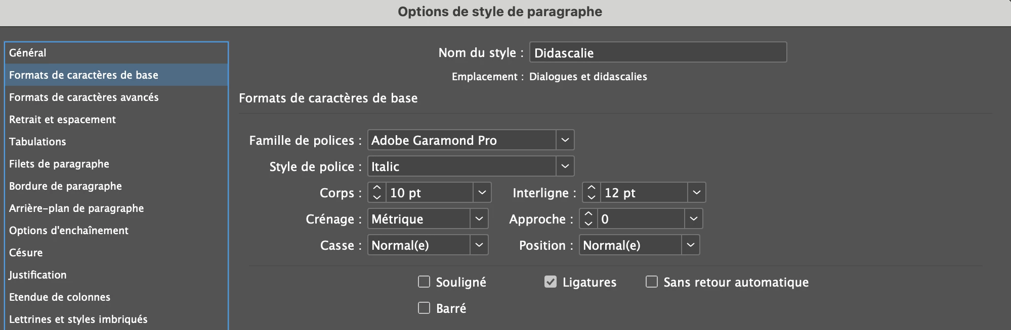Viewport: 1011px width, 330px height.
Task: Open the Crénage kerning dropdown
Action: pos(479,219)
